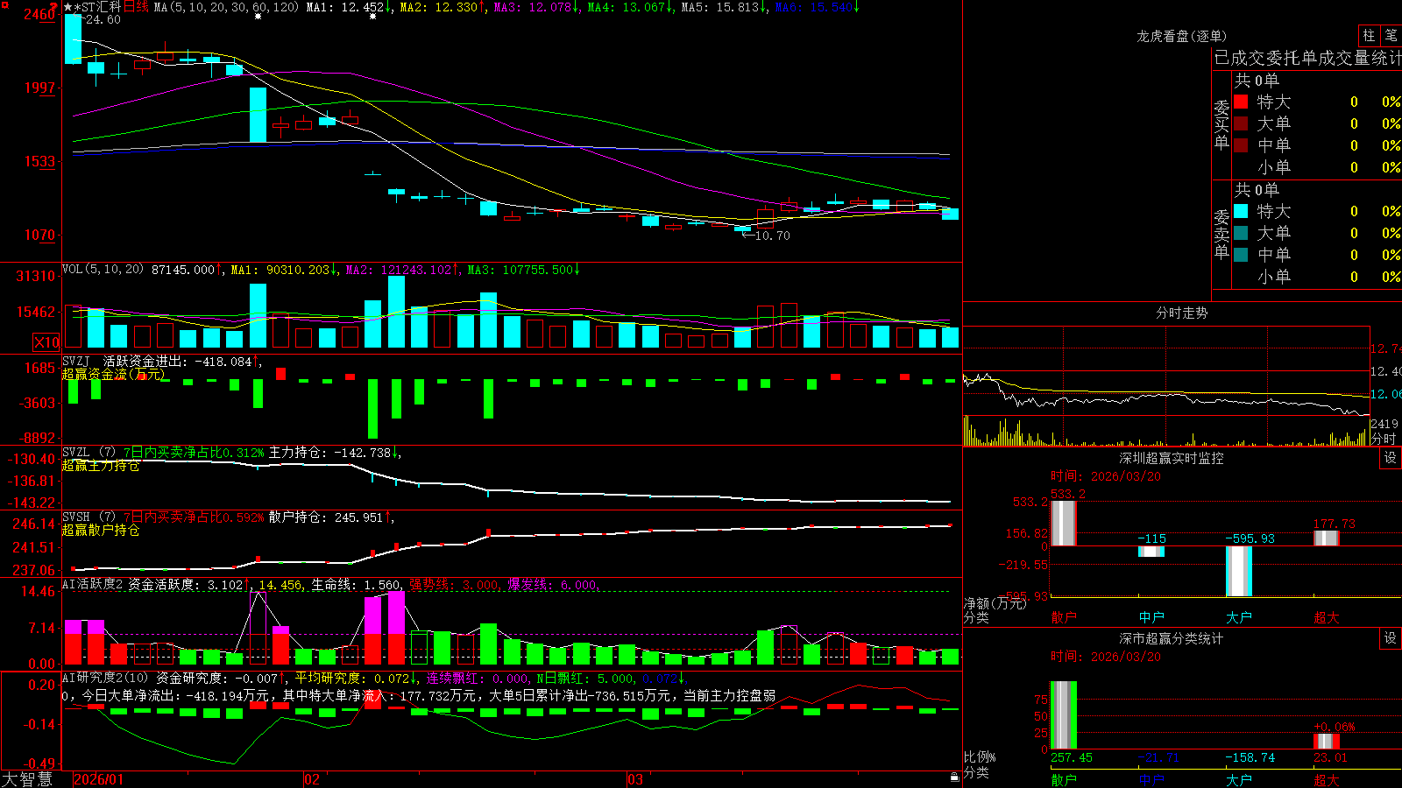Image resolution: width=1402 pixels, height=788 pixels.
Task: Select the 03 month marker on timeline
Action: 635,779
